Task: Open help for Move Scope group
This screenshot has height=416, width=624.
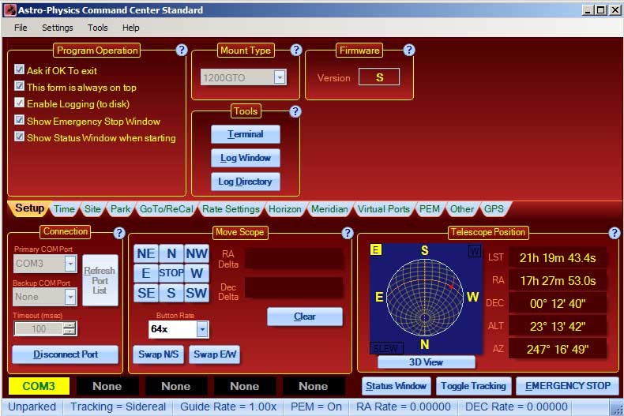Action: 348,233
